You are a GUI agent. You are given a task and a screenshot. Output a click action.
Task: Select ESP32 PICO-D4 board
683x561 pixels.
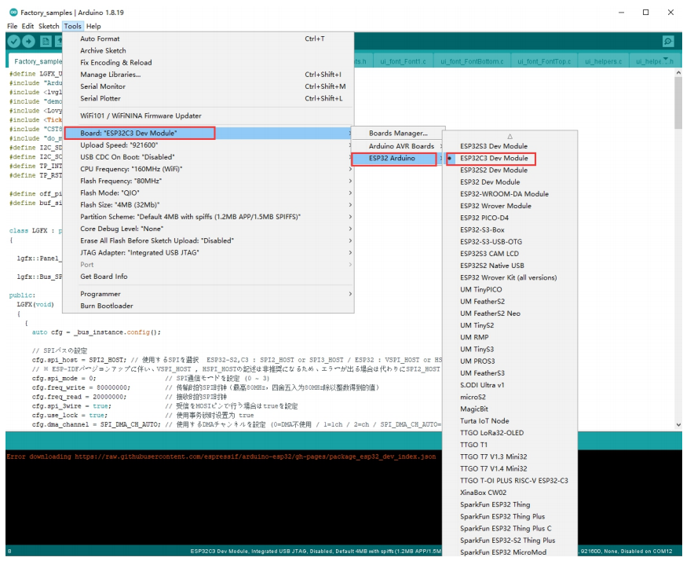tap(510, 218)
